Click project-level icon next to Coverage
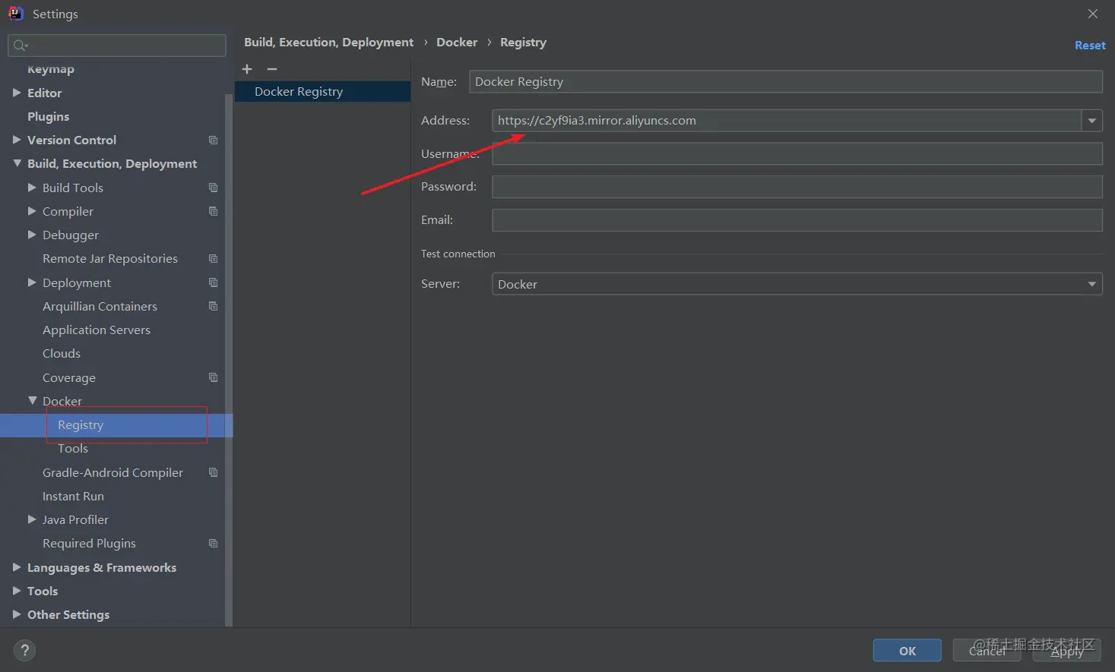Screen dimensions: 1115x672 tap(213, 377)
